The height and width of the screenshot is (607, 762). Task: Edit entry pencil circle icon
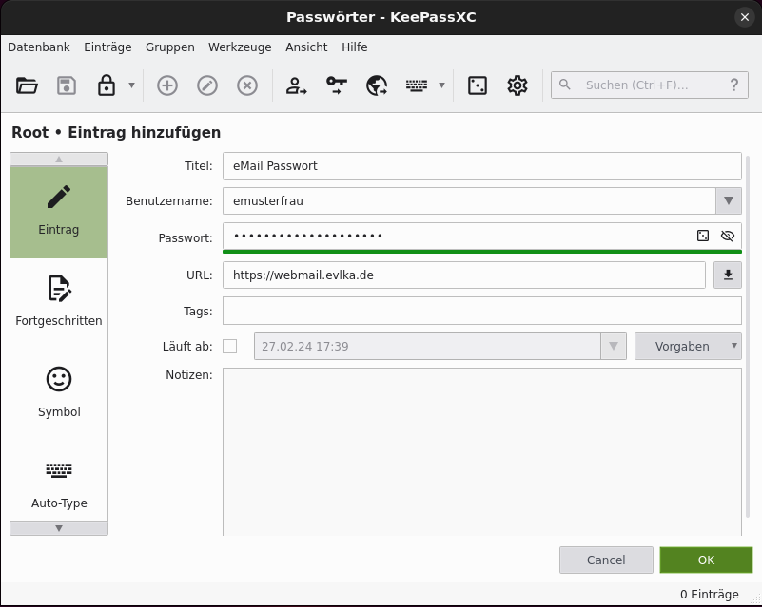(207, 85)
